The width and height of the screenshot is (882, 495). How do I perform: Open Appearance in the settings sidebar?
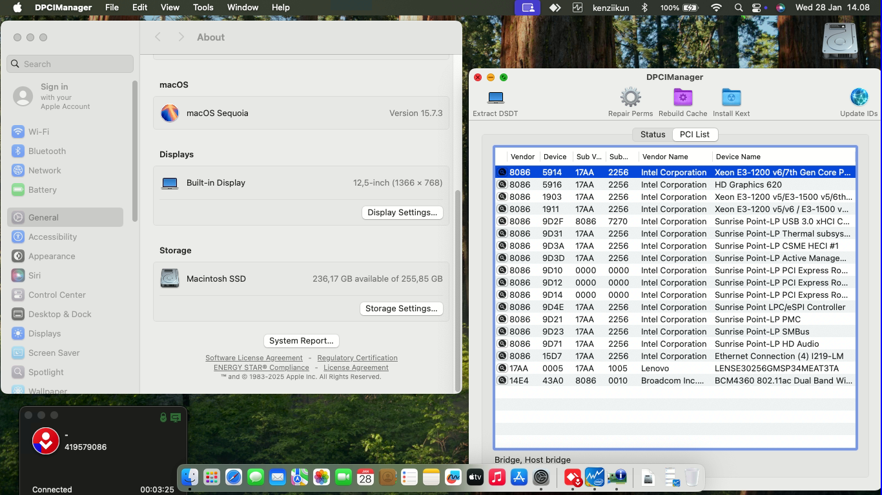click(65, 256)
